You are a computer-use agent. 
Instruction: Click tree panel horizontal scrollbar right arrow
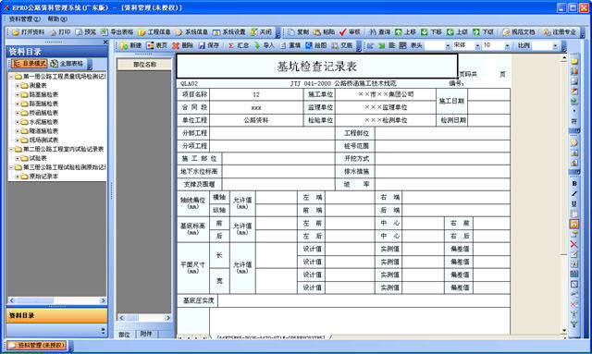(x=103, y=300)
